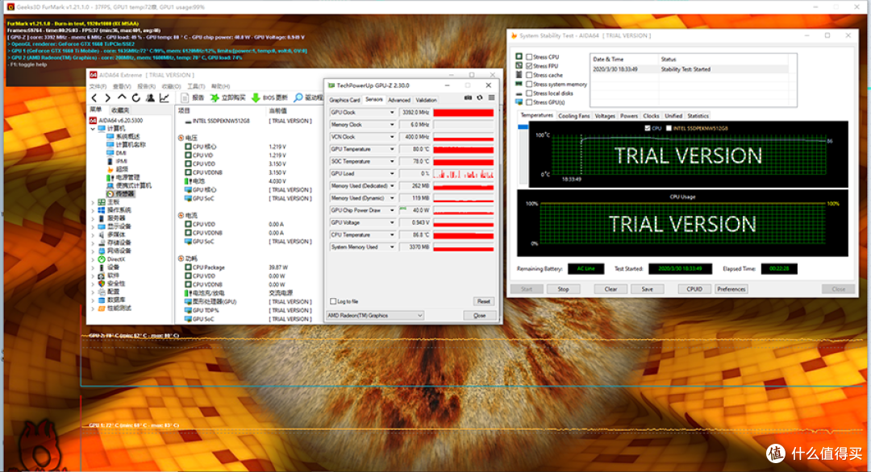871x472 pixels.
Task: Open the Cooling Fans tab
Action: tap(574, 116)
